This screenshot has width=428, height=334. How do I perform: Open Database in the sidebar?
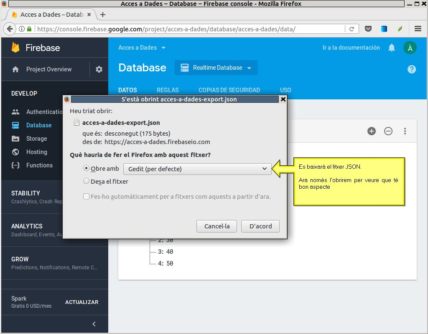pos(39,125)
